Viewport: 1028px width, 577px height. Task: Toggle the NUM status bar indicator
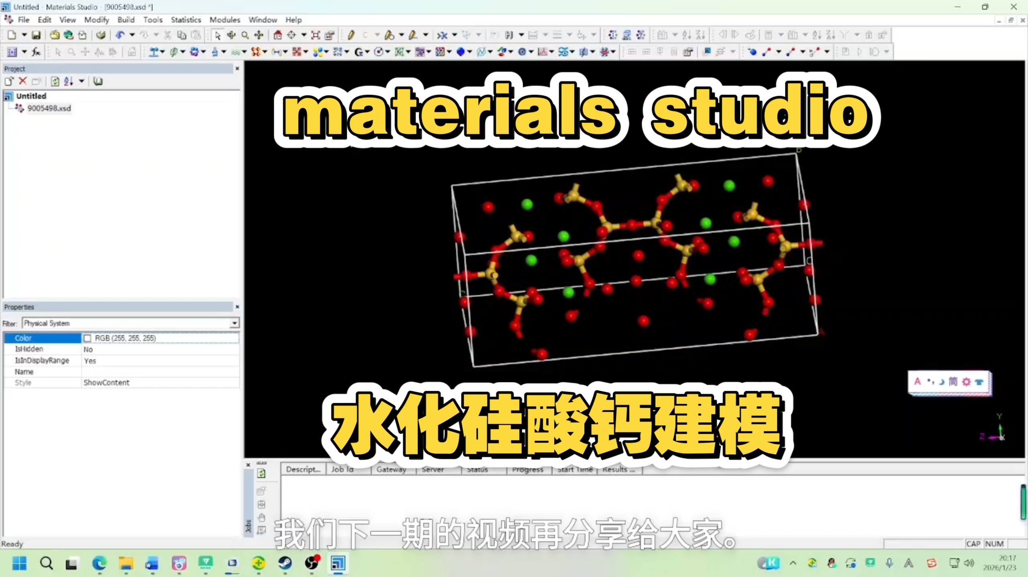coord(994,544)
